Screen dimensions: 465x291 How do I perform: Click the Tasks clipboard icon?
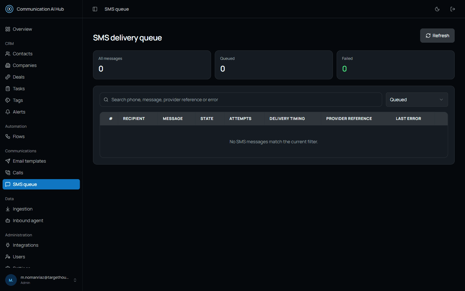point(8,89)
